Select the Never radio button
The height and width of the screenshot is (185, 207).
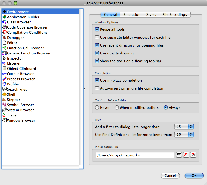97,107
